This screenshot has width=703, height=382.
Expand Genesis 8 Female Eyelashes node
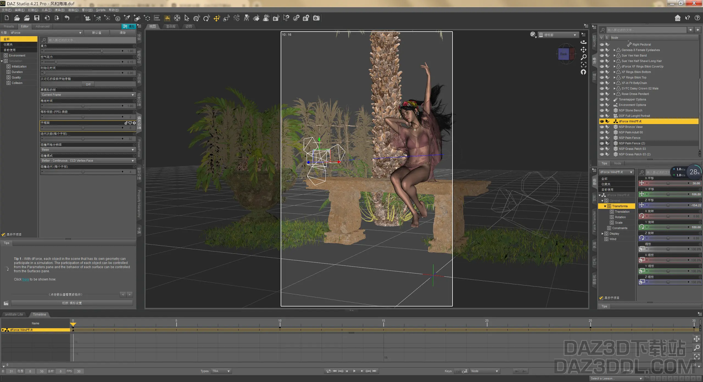point(615,50)
